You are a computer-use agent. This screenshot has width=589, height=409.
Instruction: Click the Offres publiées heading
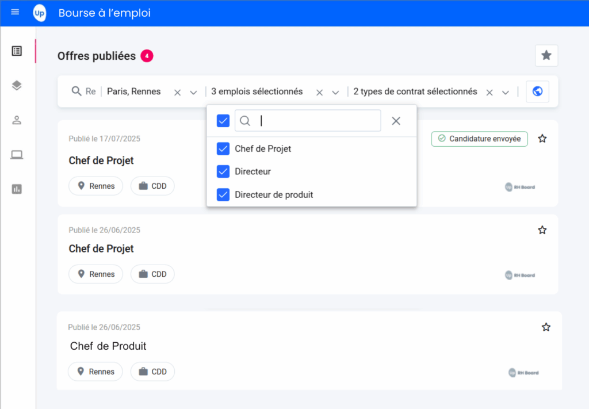(97, 56)
